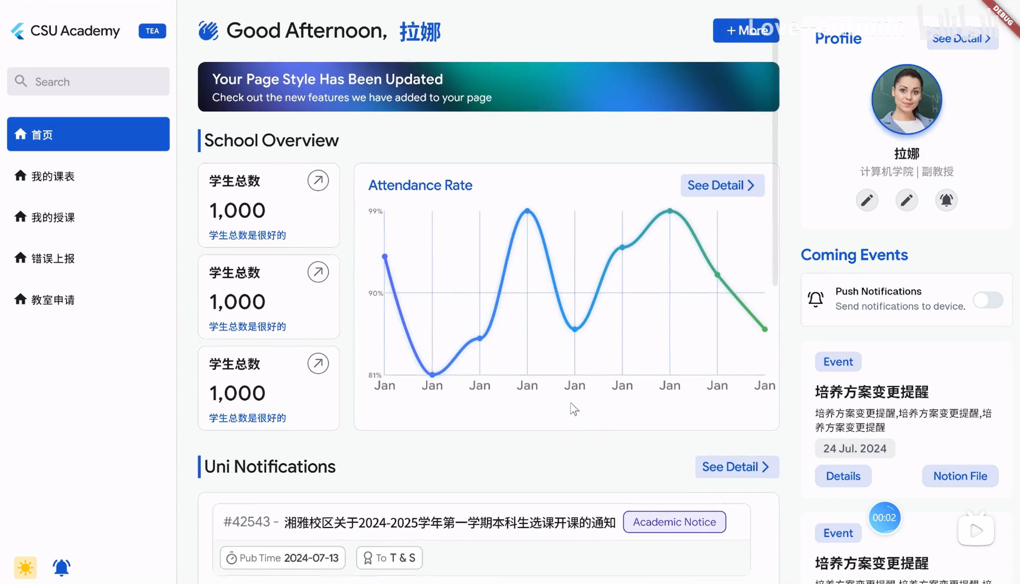The width and height of the screenshot is (1020, 584).
Task: Click the search magnifier icon
Action: (x=21, y=81)
